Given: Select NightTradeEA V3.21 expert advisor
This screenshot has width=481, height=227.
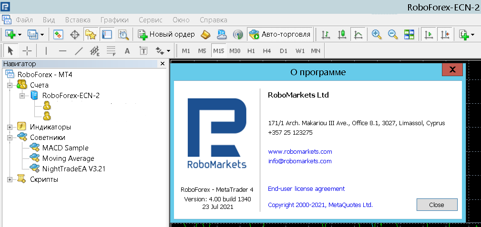Looking at the screenshot, I should pos(73,168).
